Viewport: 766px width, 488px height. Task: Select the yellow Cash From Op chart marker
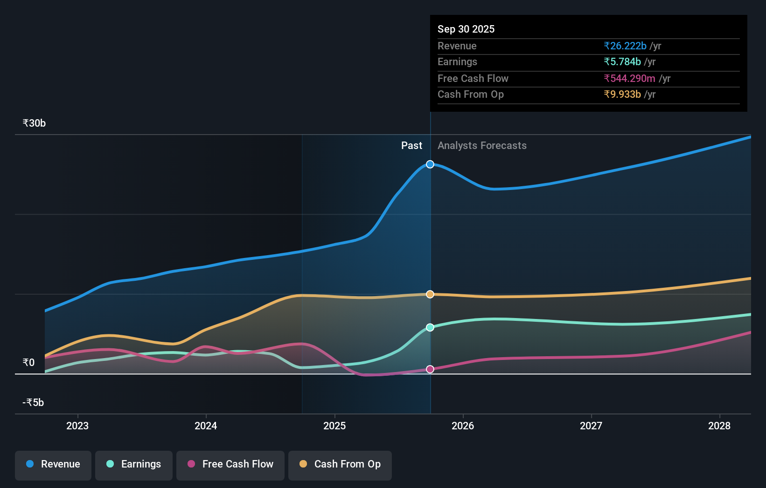coord(430,294)
